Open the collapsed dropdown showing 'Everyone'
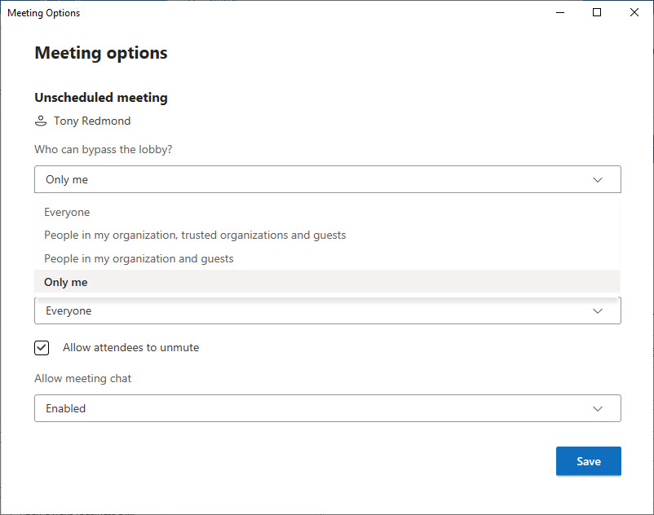This screenshot has height=515, width=654. pyautogui.click(x=326, y=310)
